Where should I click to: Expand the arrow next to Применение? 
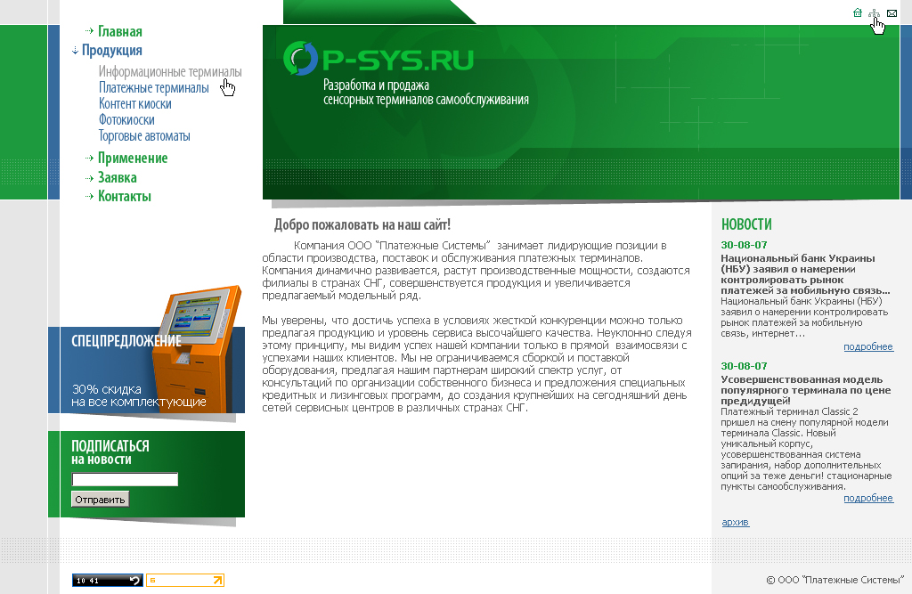(88, 158)
